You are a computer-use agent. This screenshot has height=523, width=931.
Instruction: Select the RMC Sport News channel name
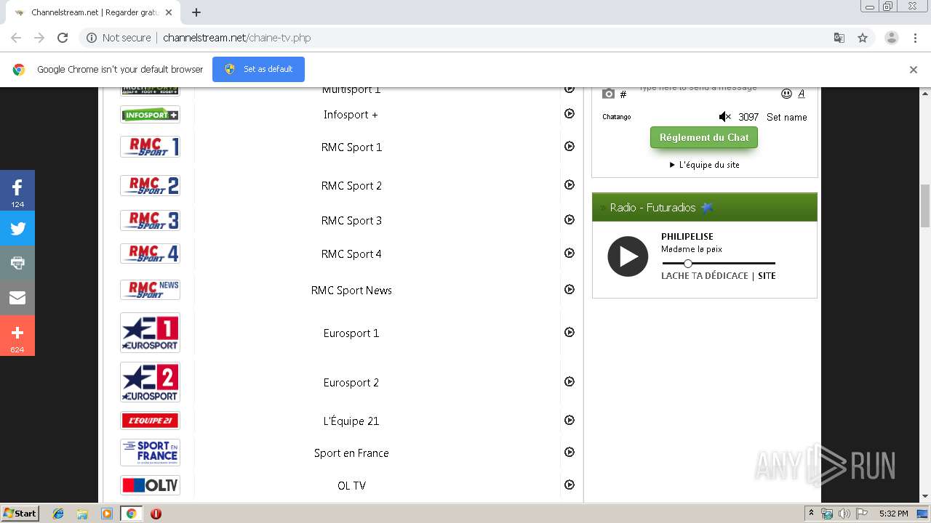(x=351, y=290)
